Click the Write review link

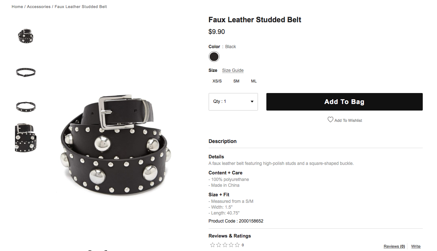click(415, 246)
